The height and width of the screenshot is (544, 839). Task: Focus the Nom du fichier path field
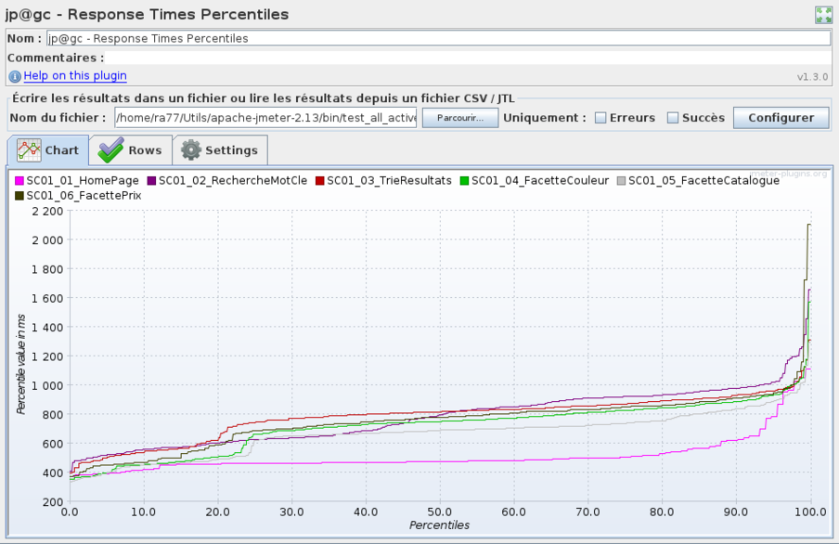(265, 118)
